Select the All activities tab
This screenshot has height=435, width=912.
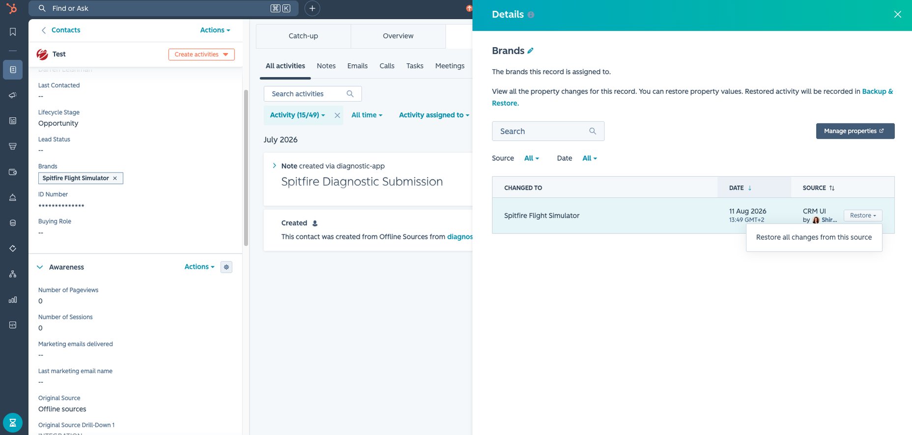point(285,66)
